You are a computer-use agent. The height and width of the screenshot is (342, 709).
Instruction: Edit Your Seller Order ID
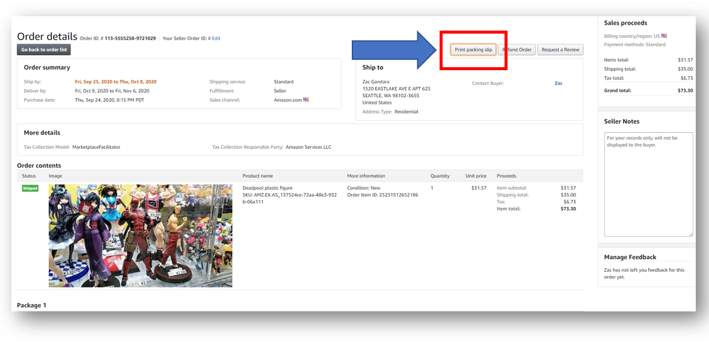tap(216, 38)
